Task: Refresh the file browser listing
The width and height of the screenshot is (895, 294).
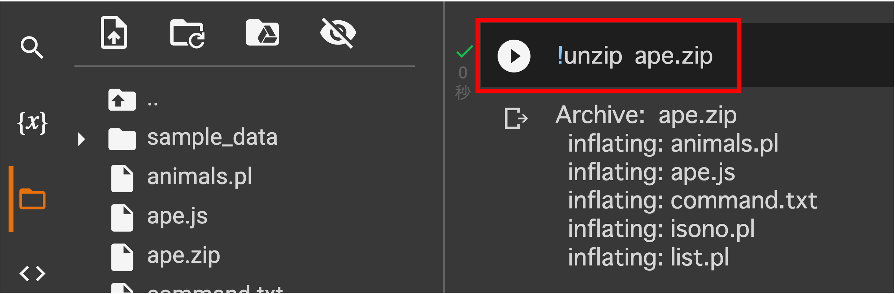Action: pos(187,34)
